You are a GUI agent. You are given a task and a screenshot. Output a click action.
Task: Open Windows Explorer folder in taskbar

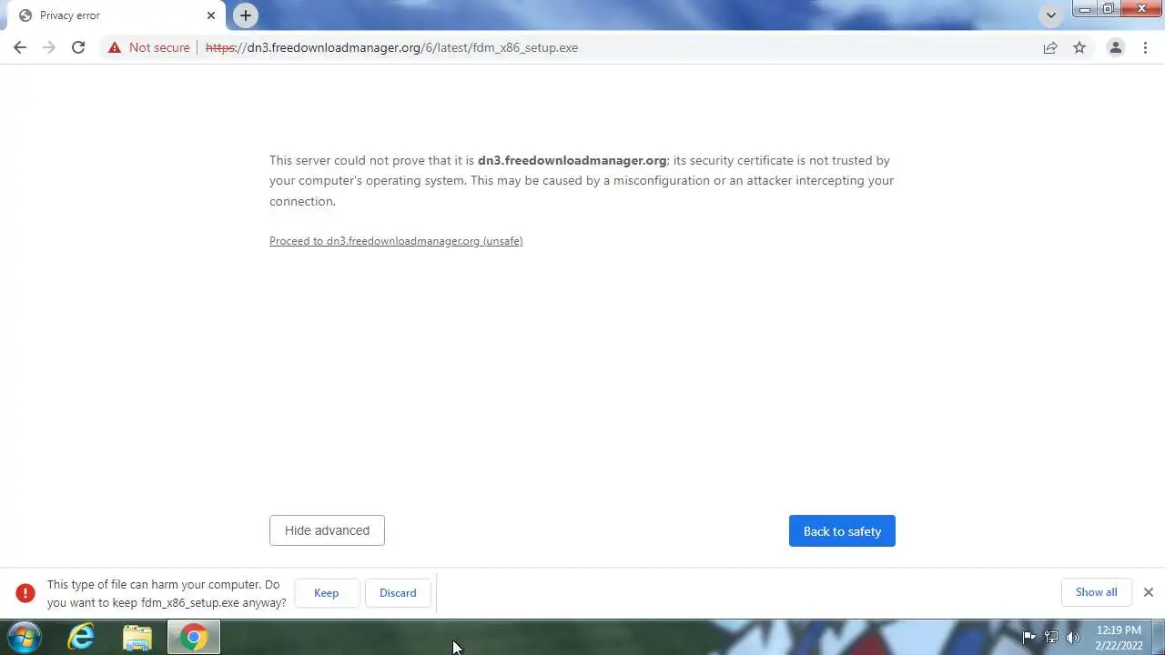point(137,637)
